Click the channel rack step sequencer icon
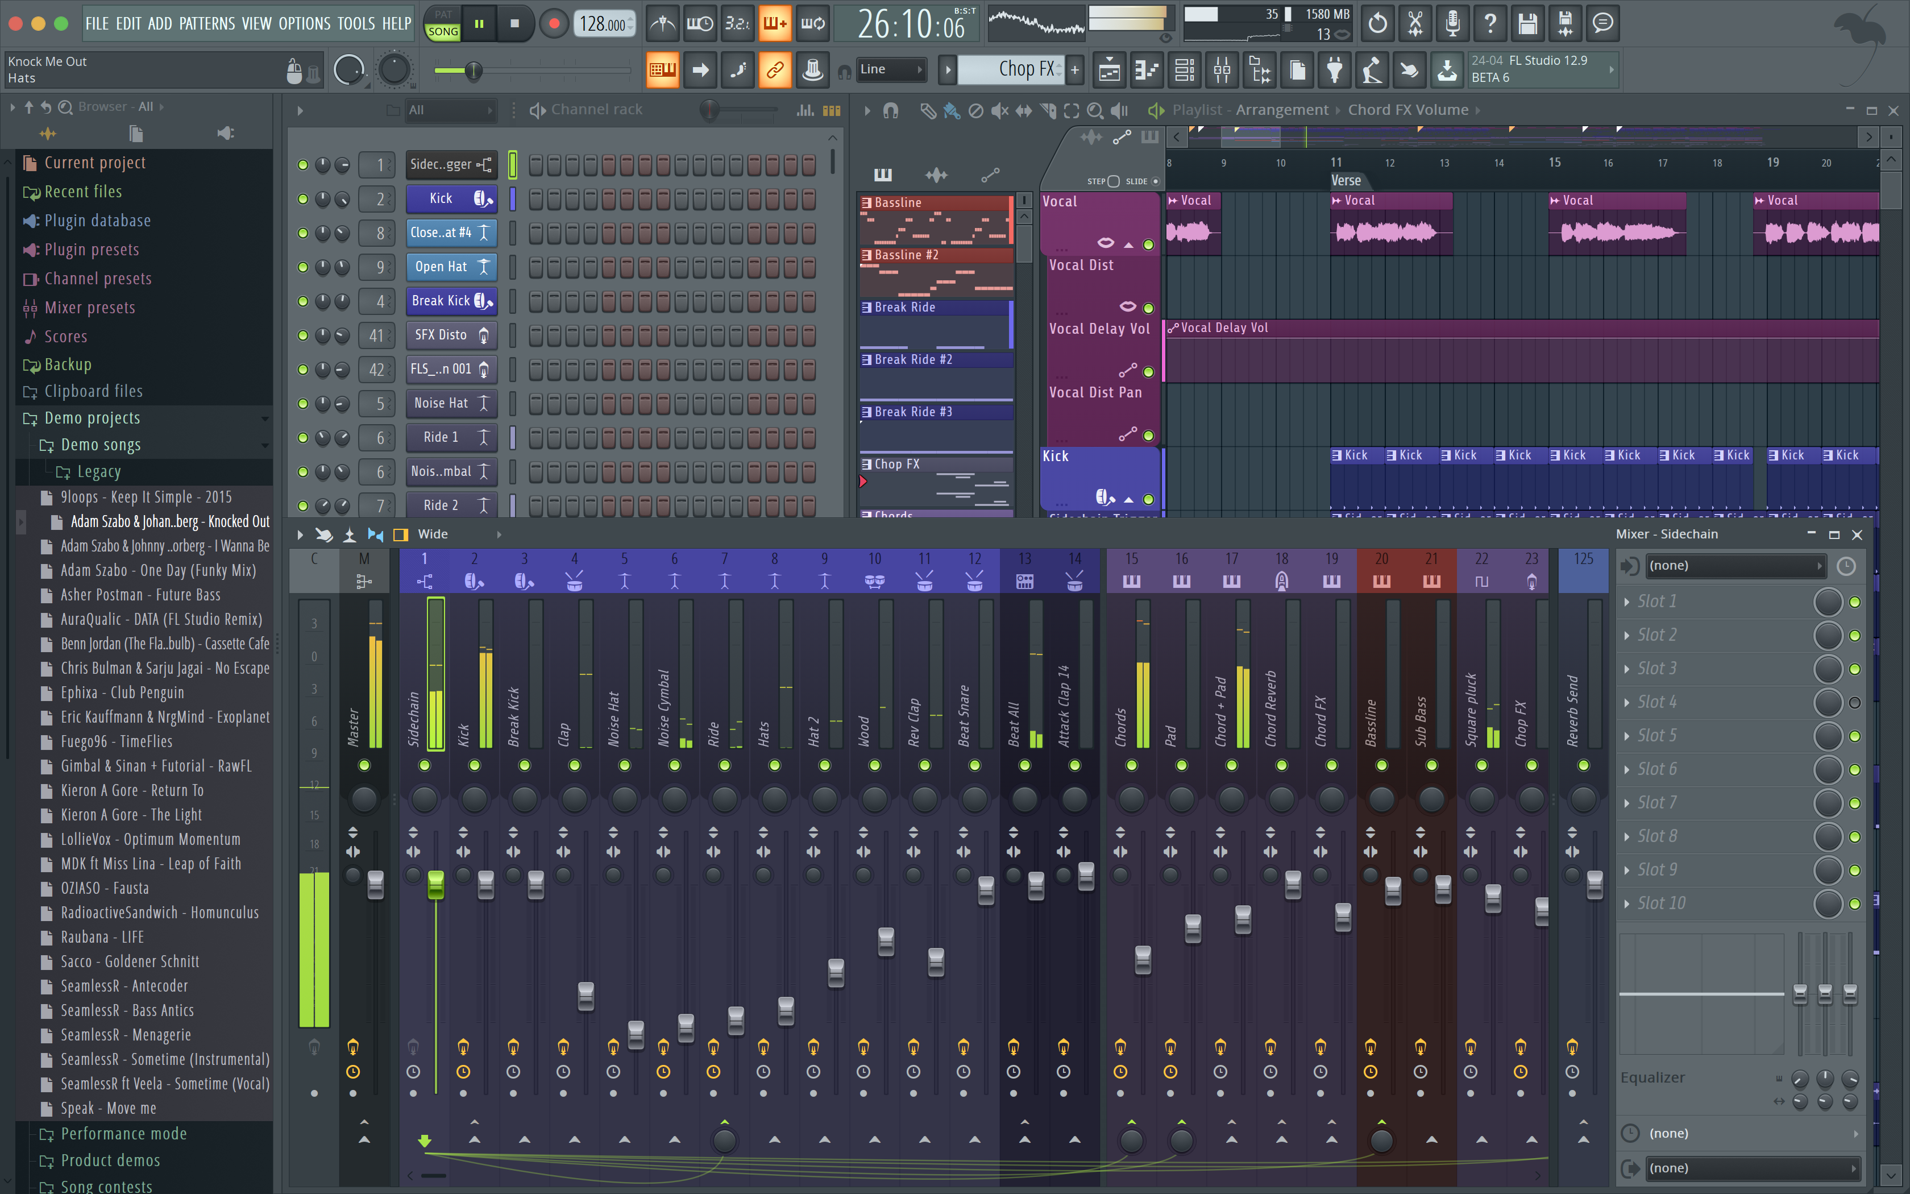The image size is (1910, 1194). pyautogui.click(x=832, y=110)
